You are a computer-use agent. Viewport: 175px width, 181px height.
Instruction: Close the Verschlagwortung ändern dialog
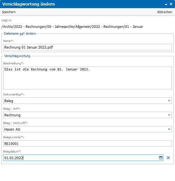click(171, 4)
